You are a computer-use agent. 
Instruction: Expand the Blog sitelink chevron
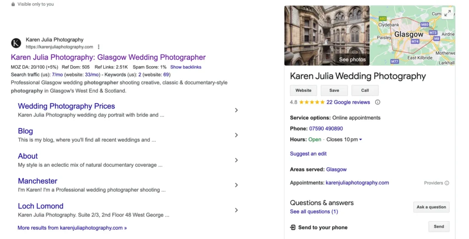click(236, 135)
